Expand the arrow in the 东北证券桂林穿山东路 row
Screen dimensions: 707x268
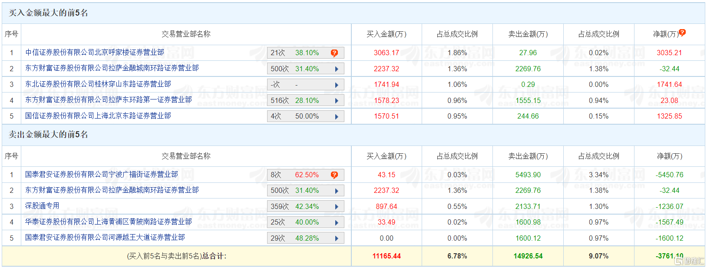(x=337, y=85)
